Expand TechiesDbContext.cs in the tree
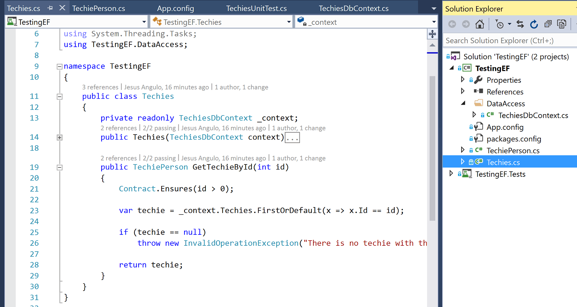This screenshot has width=577, height=307. point(474,115)
